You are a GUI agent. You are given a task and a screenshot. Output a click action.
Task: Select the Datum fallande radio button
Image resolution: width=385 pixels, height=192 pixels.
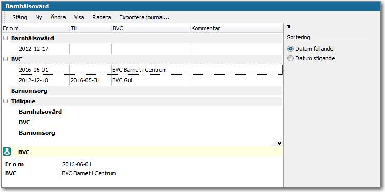pos(291,49)
